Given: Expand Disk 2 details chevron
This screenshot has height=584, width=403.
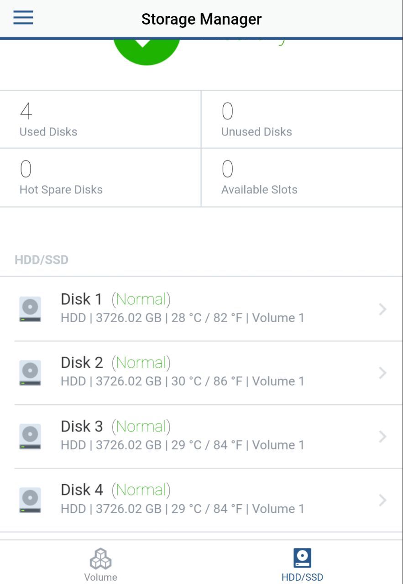Looking at the screenshot, I should coord(382,373).
